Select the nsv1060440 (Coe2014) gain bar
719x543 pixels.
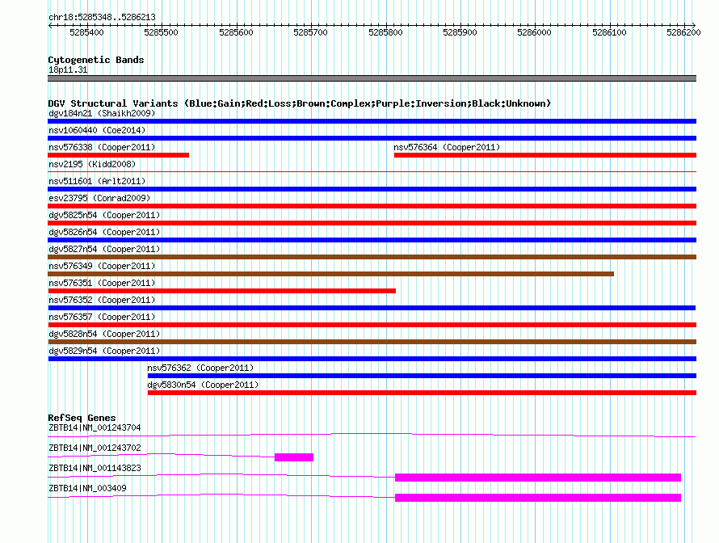point(372,138)
